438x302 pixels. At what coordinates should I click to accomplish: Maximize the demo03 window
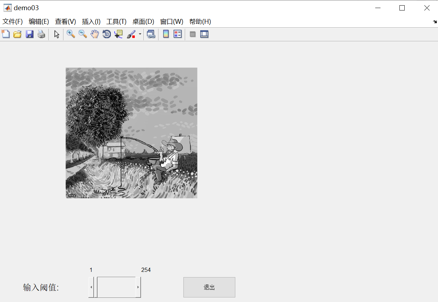point(402,8)
